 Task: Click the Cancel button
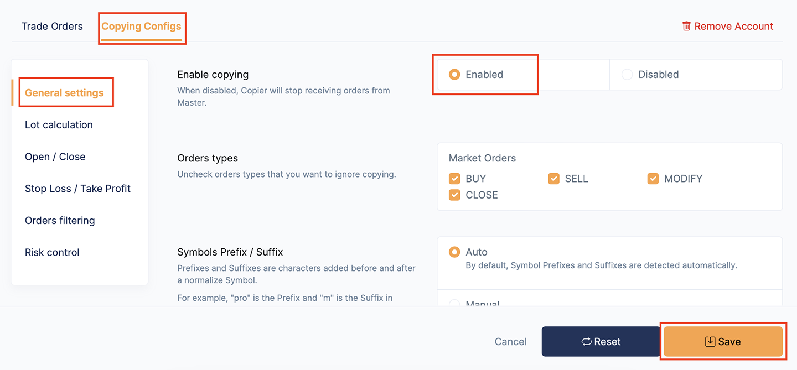[510, 342]
